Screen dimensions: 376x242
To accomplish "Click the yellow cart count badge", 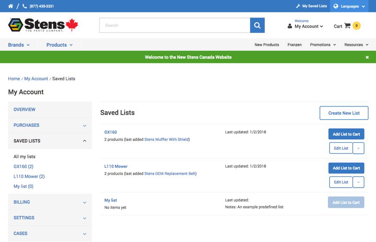I will (x=357, y=26).
